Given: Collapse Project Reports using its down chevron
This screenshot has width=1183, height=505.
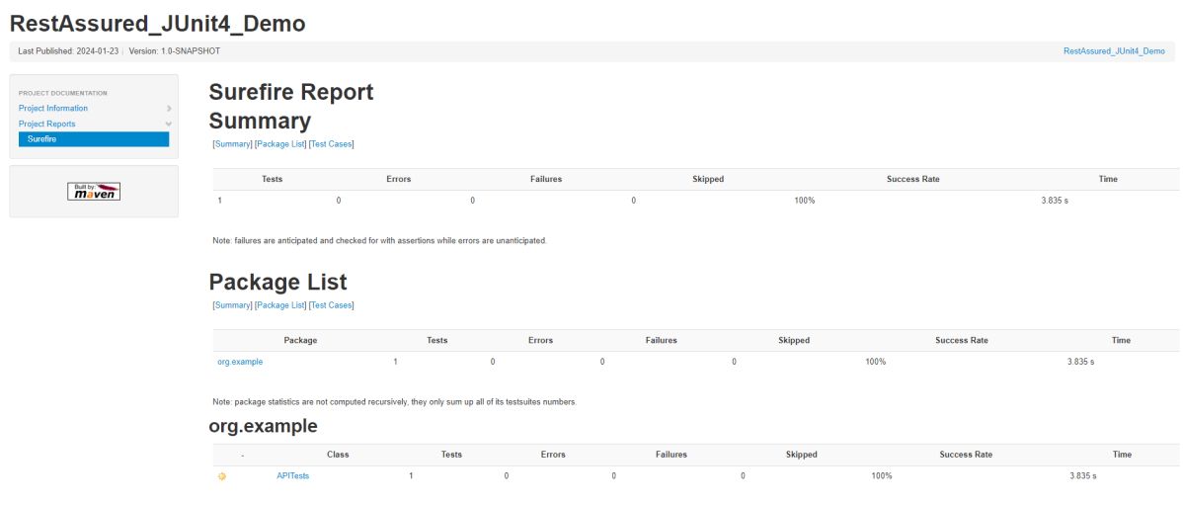Looking at the screenshot, I should tap(169, 125).
